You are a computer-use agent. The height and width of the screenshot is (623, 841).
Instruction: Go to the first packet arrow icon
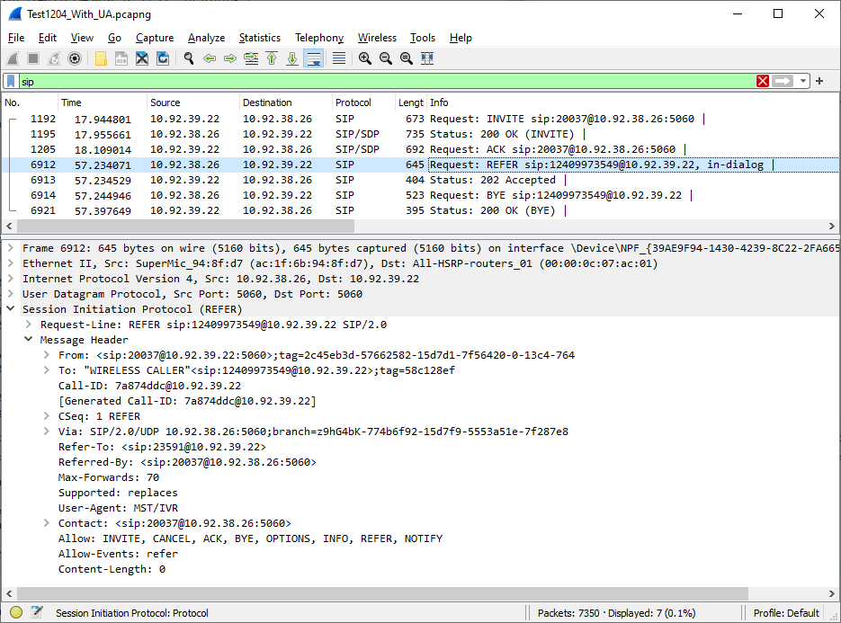coord(272,58)
